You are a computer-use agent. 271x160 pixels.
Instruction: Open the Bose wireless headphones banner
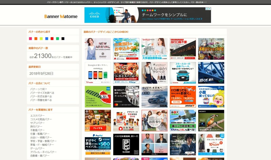(183, 144)
